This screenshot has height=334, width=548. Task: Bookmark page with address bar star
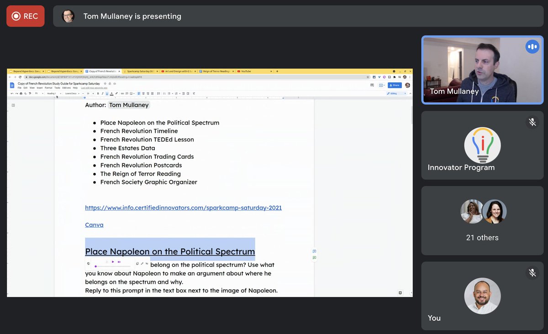[368, 77]
